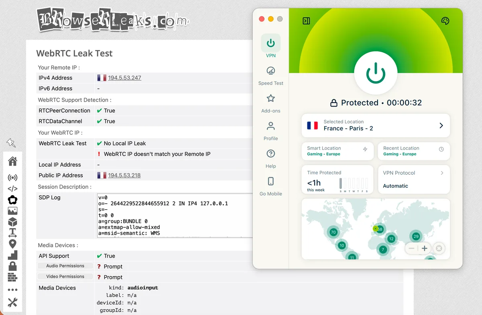The height and width of the screenshot is (315, 482).
Task: Open the Time Protected card
Action: coord(337,180)
